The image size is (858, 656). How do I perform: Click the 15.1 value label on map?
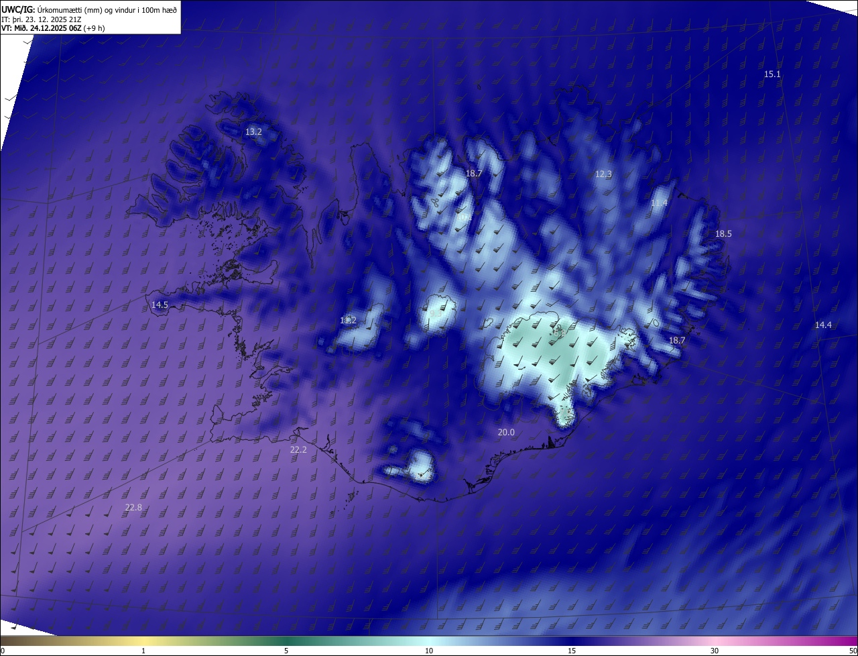coord(772,74)
